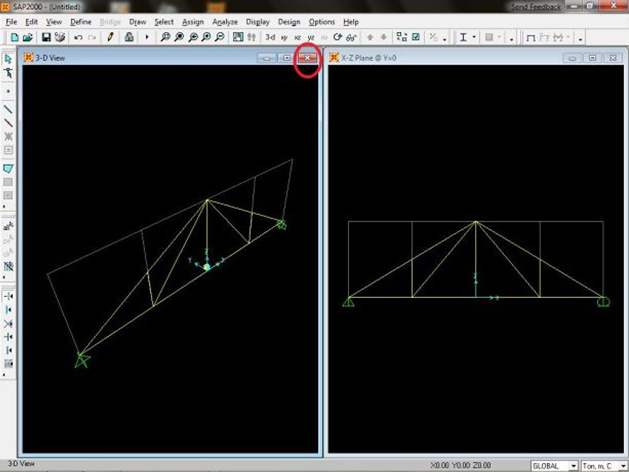Open the Edit menu

pos(31,22)
